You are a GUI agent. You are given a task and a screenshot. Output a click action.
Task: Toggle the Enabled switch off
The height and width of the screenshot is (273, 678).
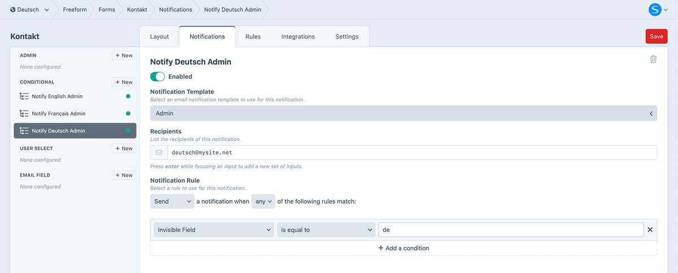[x=158, y=76]
